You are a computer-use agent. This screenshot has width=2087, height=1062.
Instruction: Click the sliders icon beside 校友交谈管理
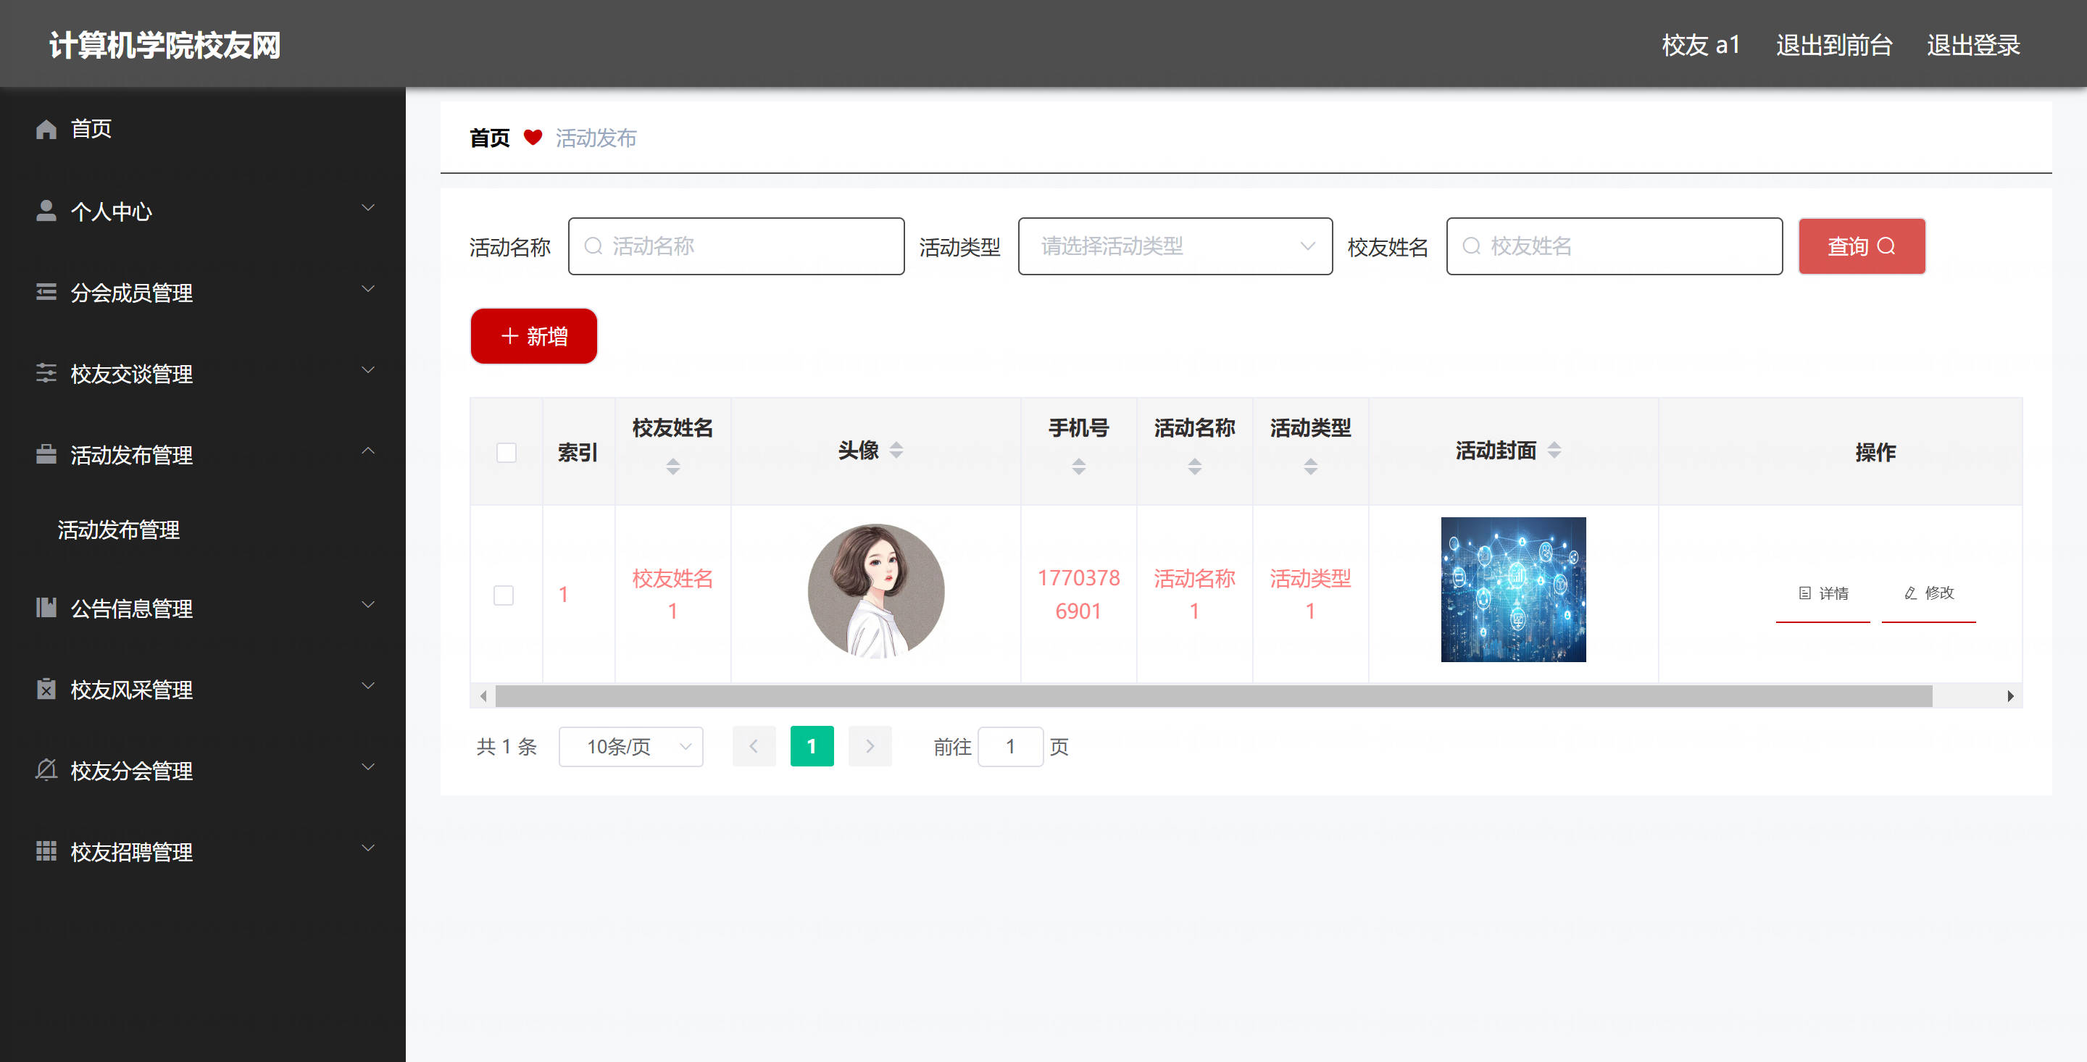46,372
